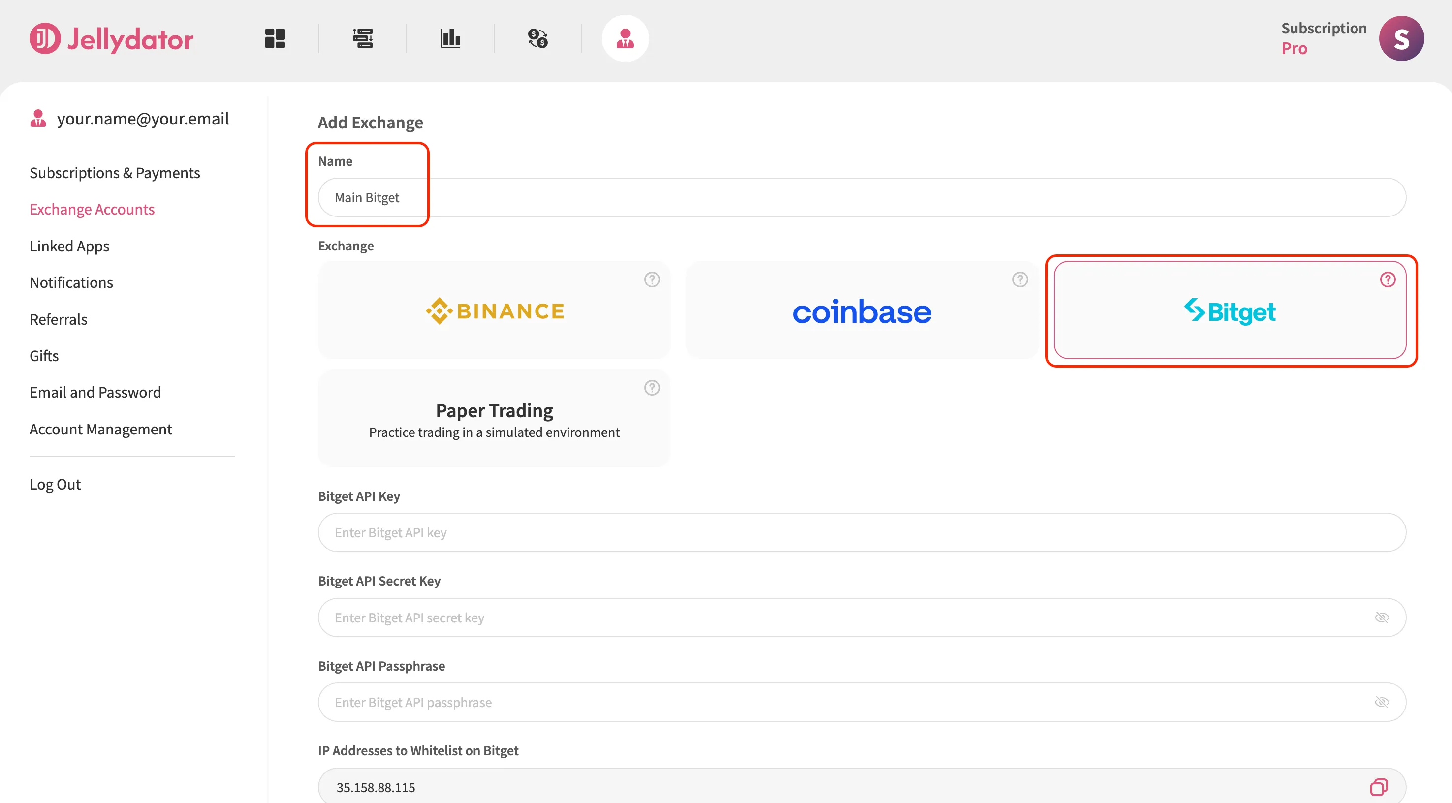Focus the Bitget API Passphrase field
This screenshot has height=803, width=1452.
(x=862, y=702)
